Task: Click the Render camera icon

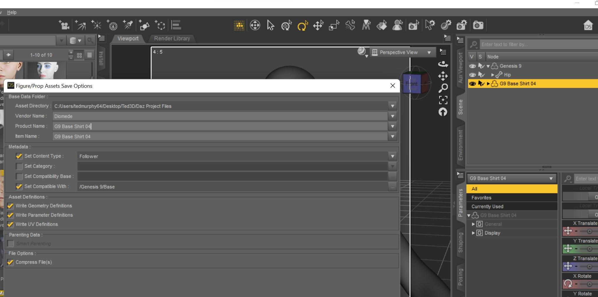Action: (x=478, y=26)
